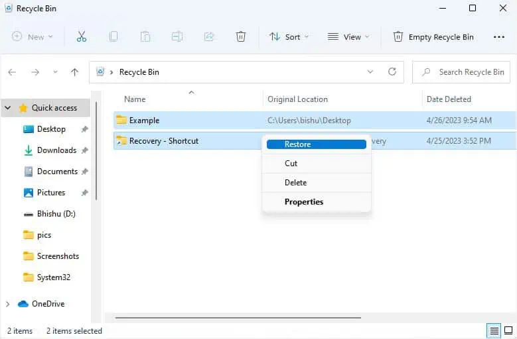Click the Copy icon in toolbar
Viewport: 517px width, 339px height.
[113, 36]
